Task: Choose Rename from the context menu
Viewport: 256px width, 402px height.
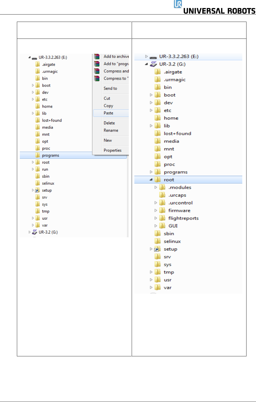Action: click(x=111, y=130)
